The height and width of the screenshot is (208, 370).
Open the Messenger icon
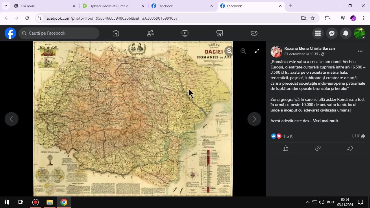[x=332, y=33]
